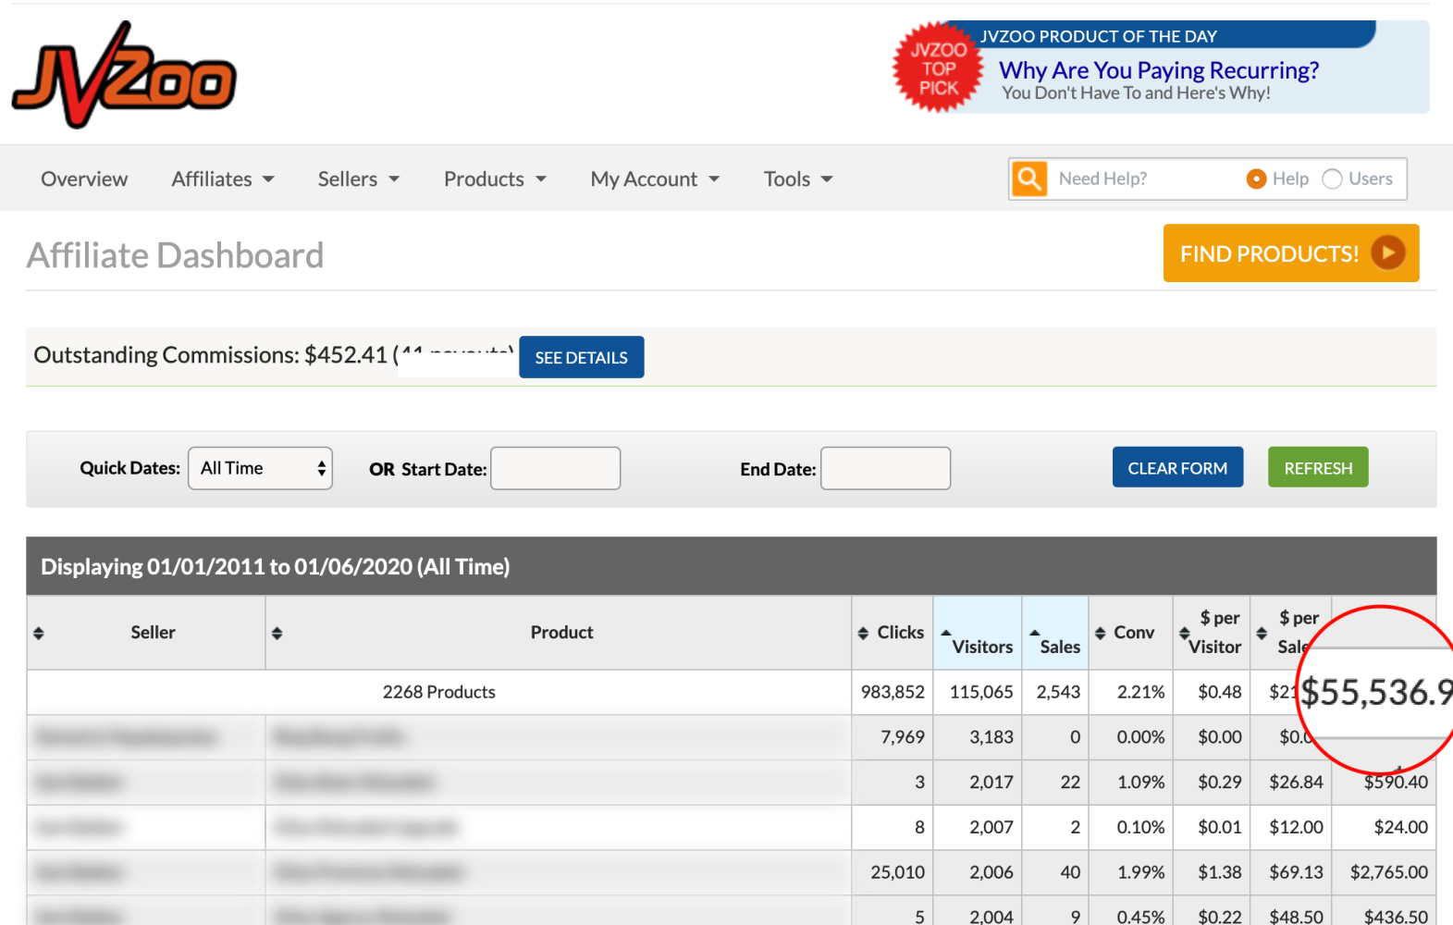Image resolution: width=1453 pixels, height=925 pixels.
Task: Sort by the Conv column arrows
Action: (1101, 633)
